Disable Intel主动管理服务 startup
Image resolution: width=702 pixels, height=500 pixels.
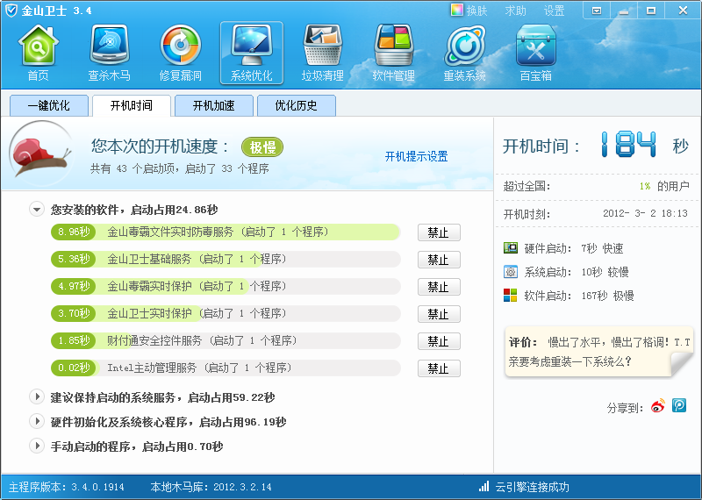point(439,368)
